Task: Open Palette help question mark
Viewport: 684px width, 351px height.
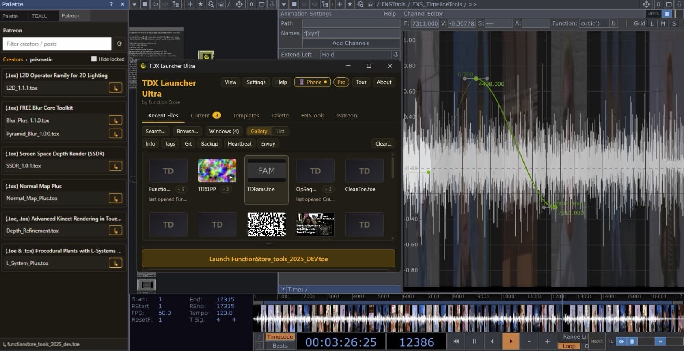Action: point(111,4)
